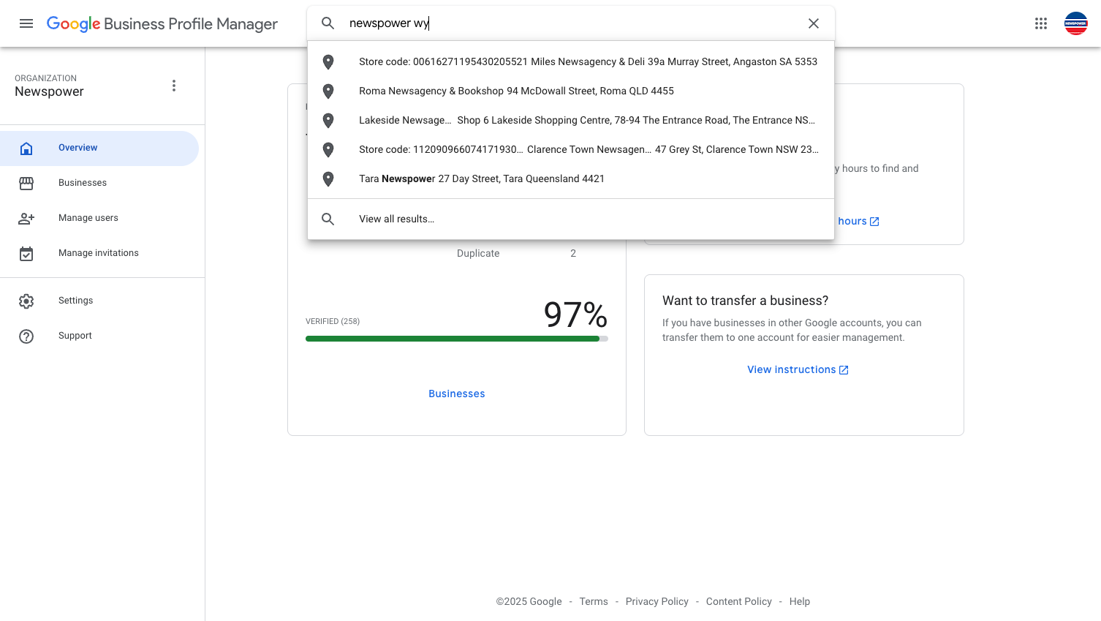Select Roma Newsagency & Bookshop result

click(x=571, y=91)
